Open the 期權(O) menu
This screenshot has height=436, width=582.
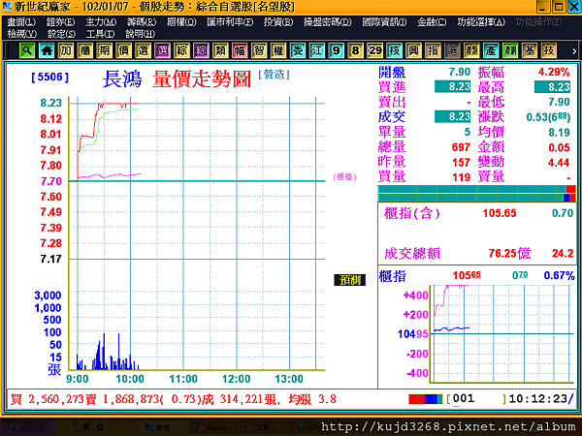pyautogui.click(x=181, y=22)
